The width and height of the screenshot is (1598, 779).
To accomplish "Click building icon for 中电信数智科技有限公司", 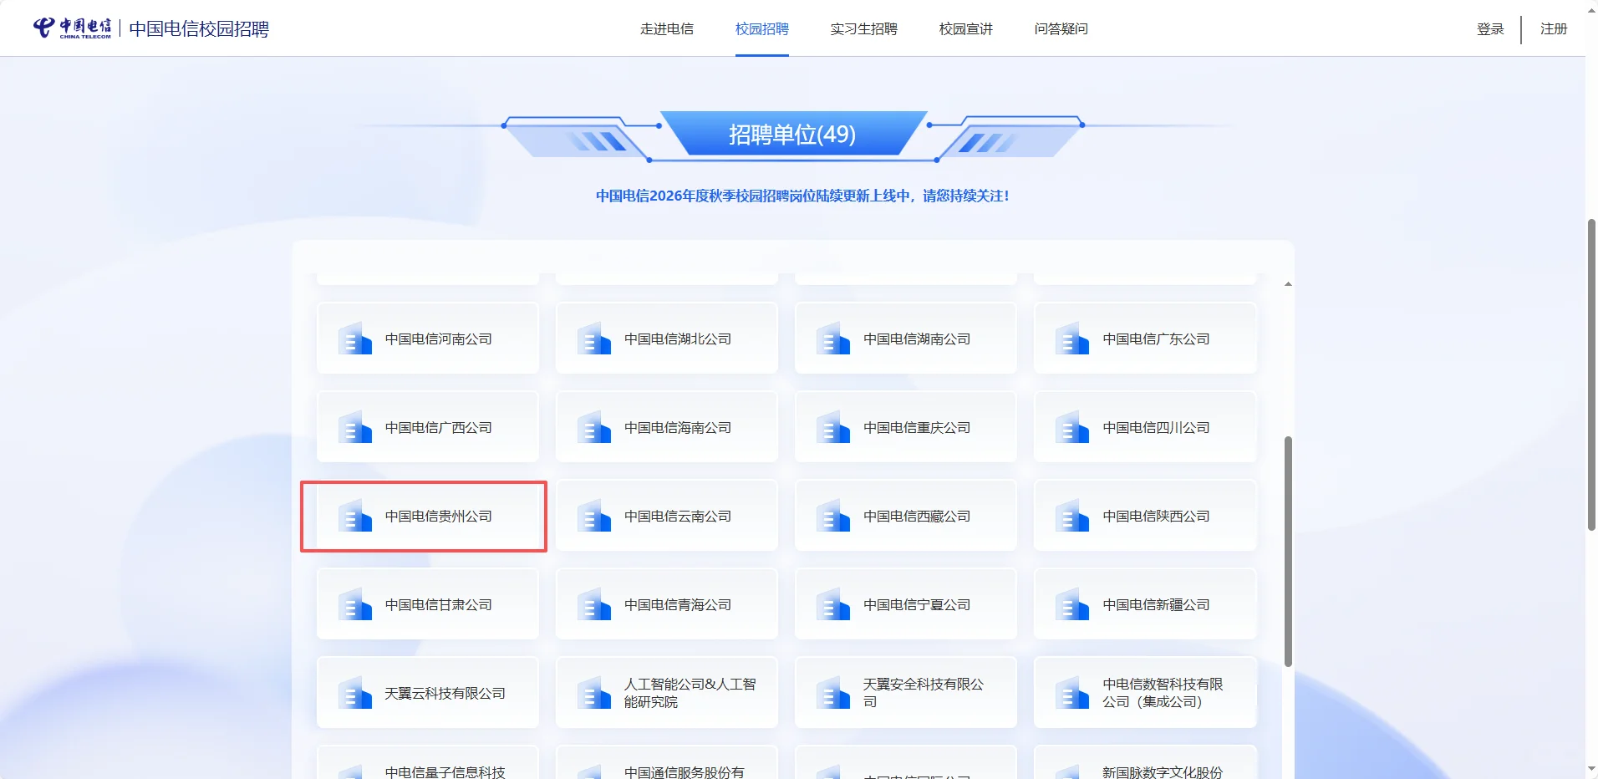I will coord(1072,693).
